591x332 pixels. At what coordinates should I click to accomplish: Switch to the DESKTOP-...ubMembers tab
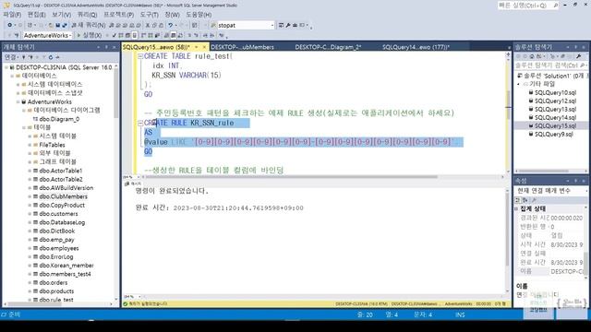pos(242,47)
